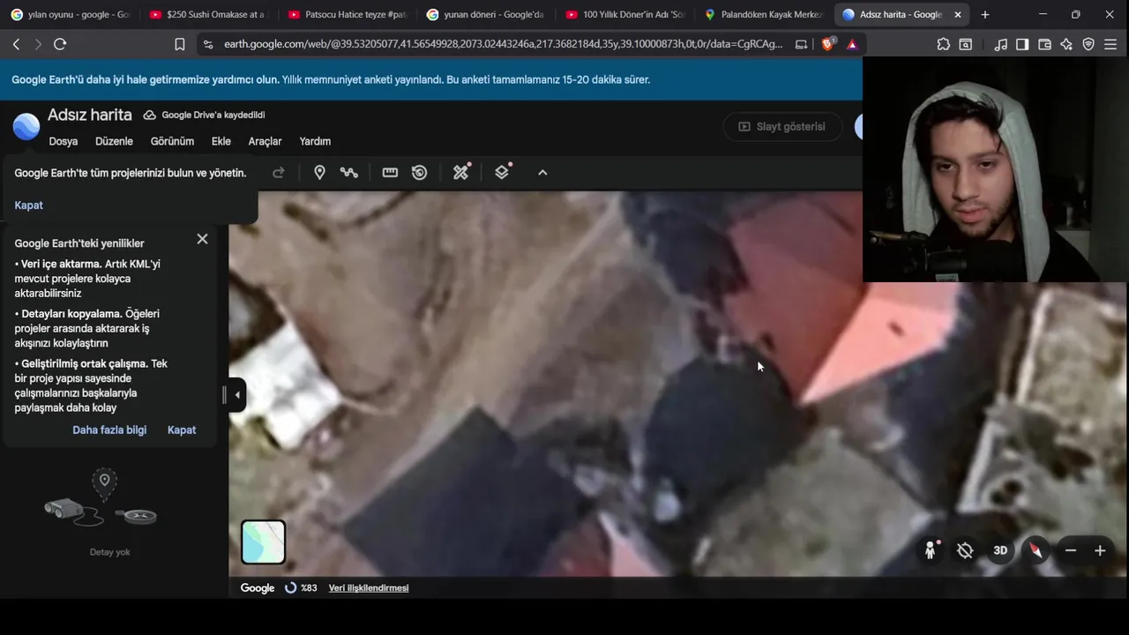This screenshot has height=635, width=1129.
Task: Start the Slayt gösterisi presentation
Action: pyautogui.click(x=782, y=127)
